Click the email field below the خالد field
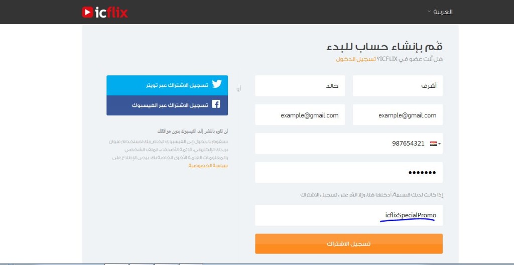 pos(300,115)
